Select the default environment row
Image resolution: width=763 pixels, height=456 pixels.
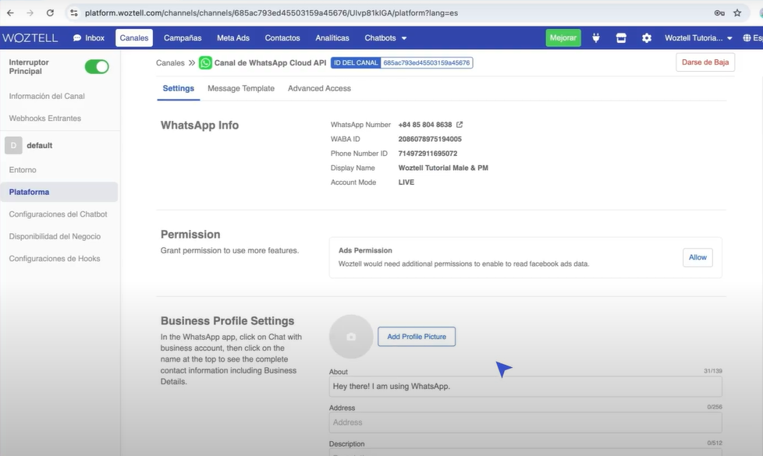[59, 145]
